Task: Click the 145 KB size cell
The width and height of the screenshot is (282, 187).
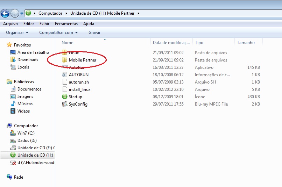Action: pos(254,67)
